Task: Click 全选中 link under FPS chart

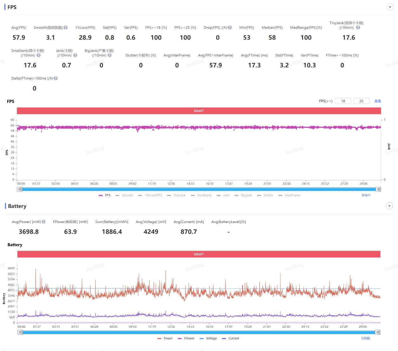Action: pos(366,195)
